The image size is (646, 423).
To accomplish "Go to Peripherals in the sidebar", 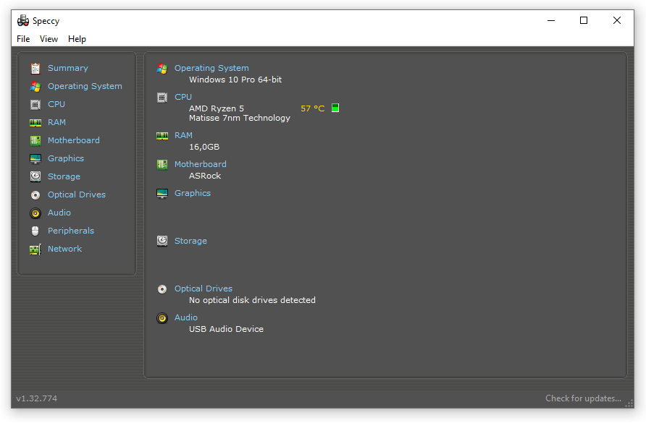I will (71, 231).
